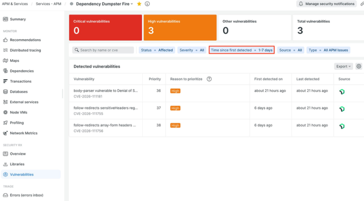Viewport: 364px width, 201px height.
Task: Click the source icon for CVE-2026-111756 row
Action: tap(342, 126)
